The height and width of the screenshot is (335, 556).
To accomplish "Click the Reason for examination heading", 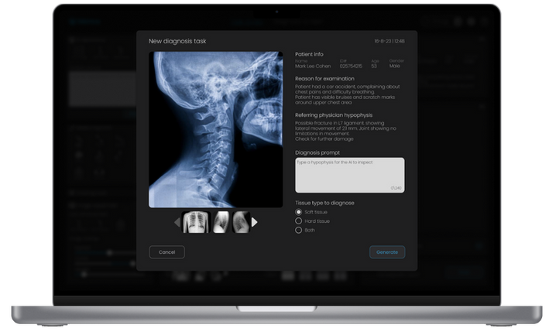I will 324,79.
